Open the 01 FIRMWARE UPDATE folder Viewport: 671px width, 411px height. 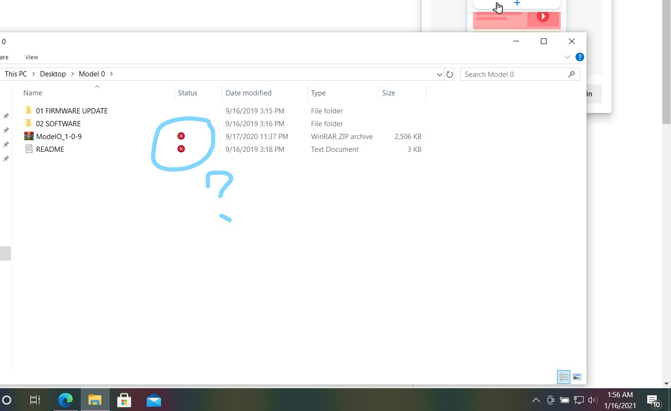(72, 111)
